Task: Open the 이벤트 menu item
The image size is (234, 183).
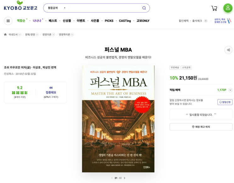Action: coord(81,21)
